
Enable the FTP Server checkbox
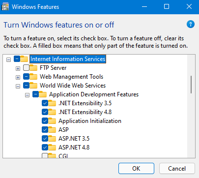pyautogui.click(x=26, y=68)
